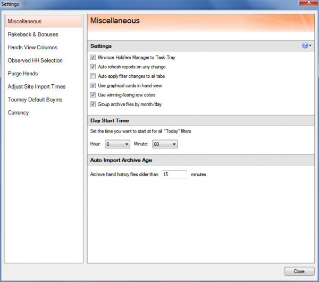Open the Hour dropdown
This screenshot has width=319, height=282.
pyautogui.click(x=117, y=144)
